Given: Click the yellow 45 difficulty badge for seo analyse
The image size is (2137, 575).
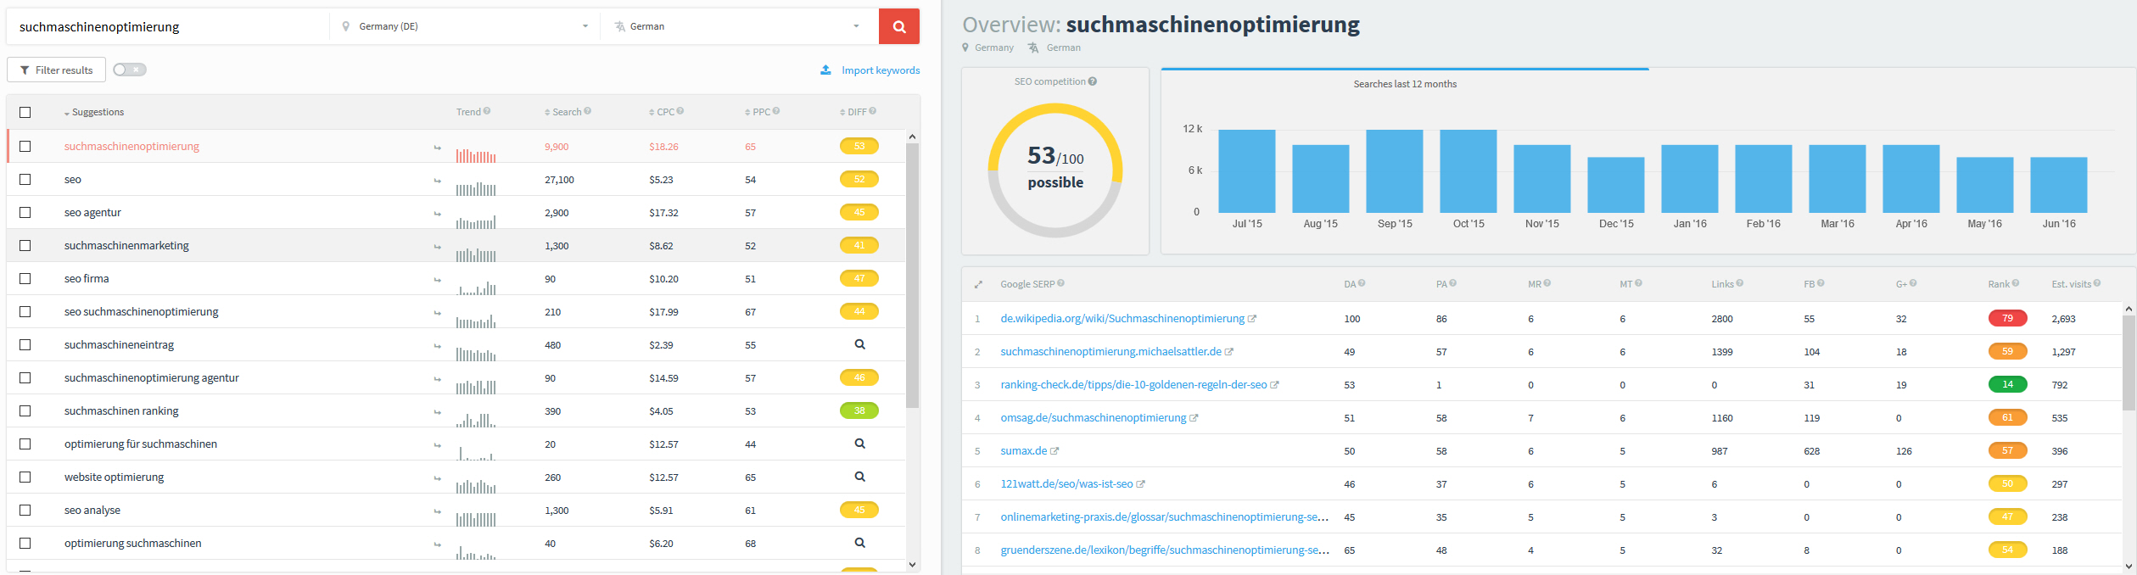Looking at the screenshot, I should (x=859, y=510).
